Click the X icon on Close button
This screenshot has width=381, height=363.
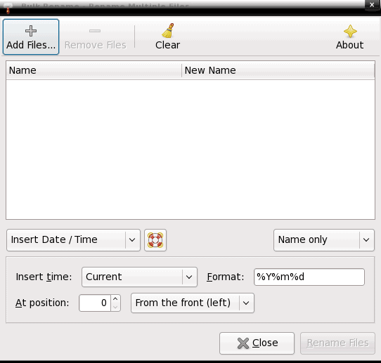(243, 343)
